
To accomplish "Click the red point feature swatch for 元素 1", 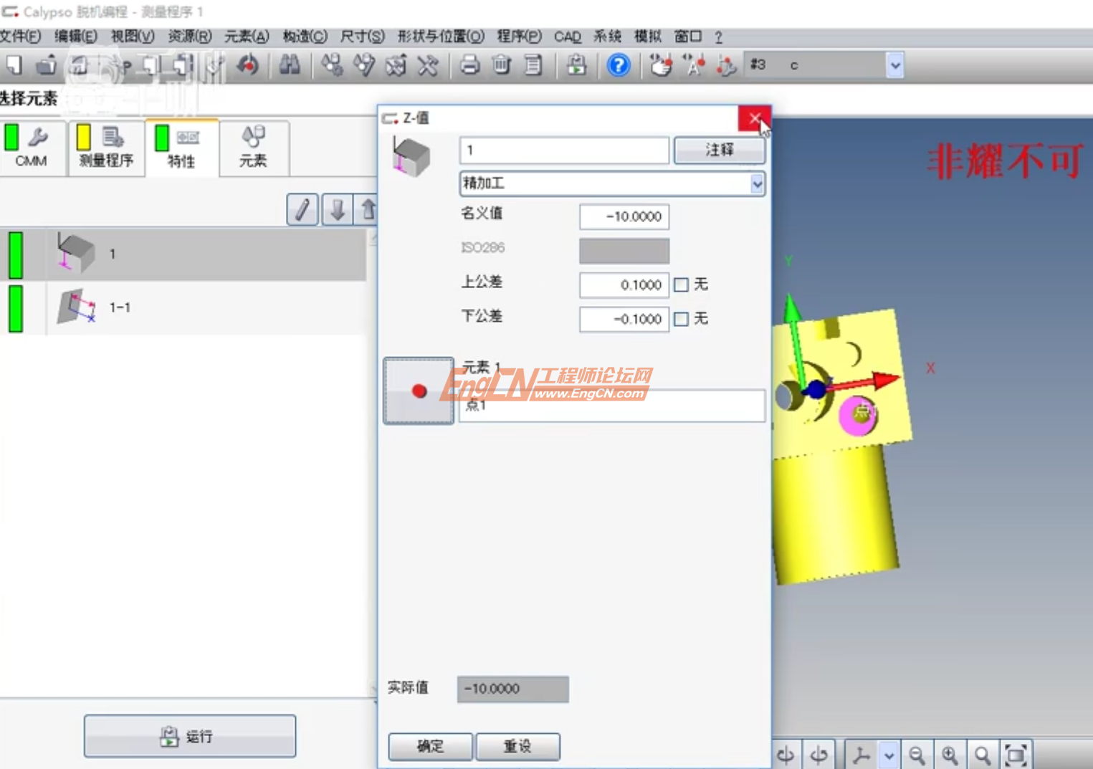I will (419, 391).
